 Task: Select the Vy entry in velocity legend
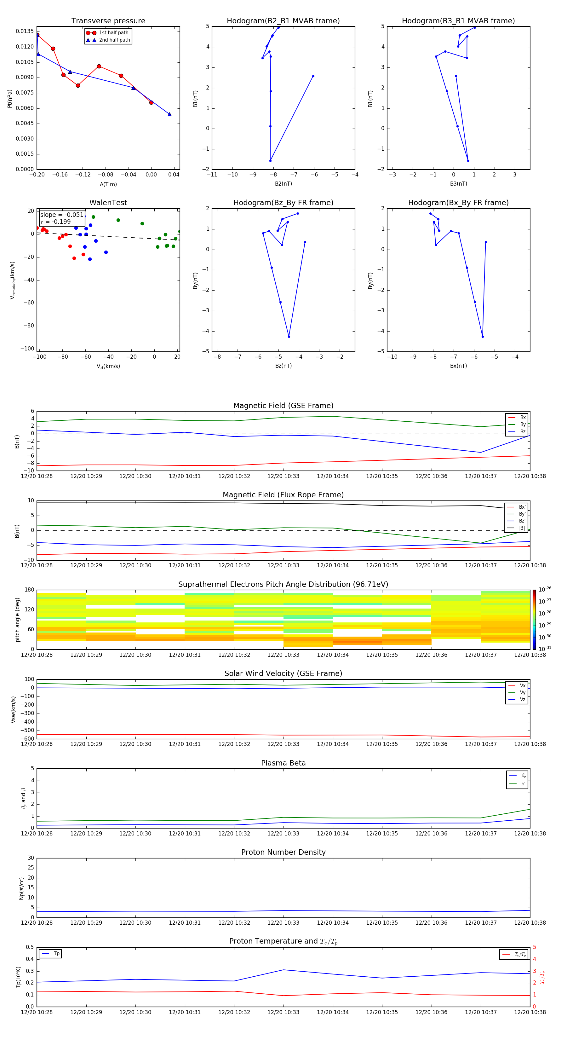coord(517,692)
